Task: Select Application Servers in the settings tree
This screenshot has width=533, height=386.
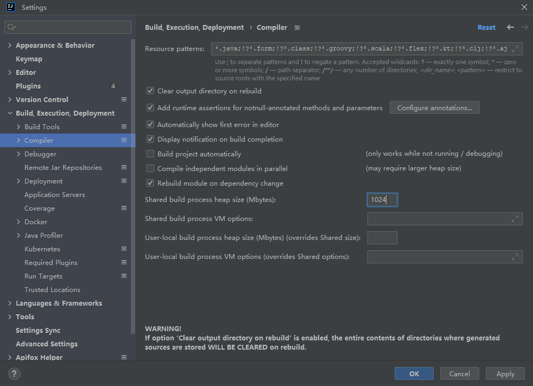Action: (x=54, y=195)
